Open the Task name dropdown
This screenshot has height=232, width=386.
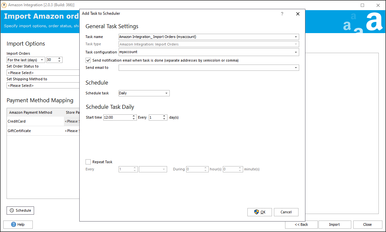tap(296, 37)
